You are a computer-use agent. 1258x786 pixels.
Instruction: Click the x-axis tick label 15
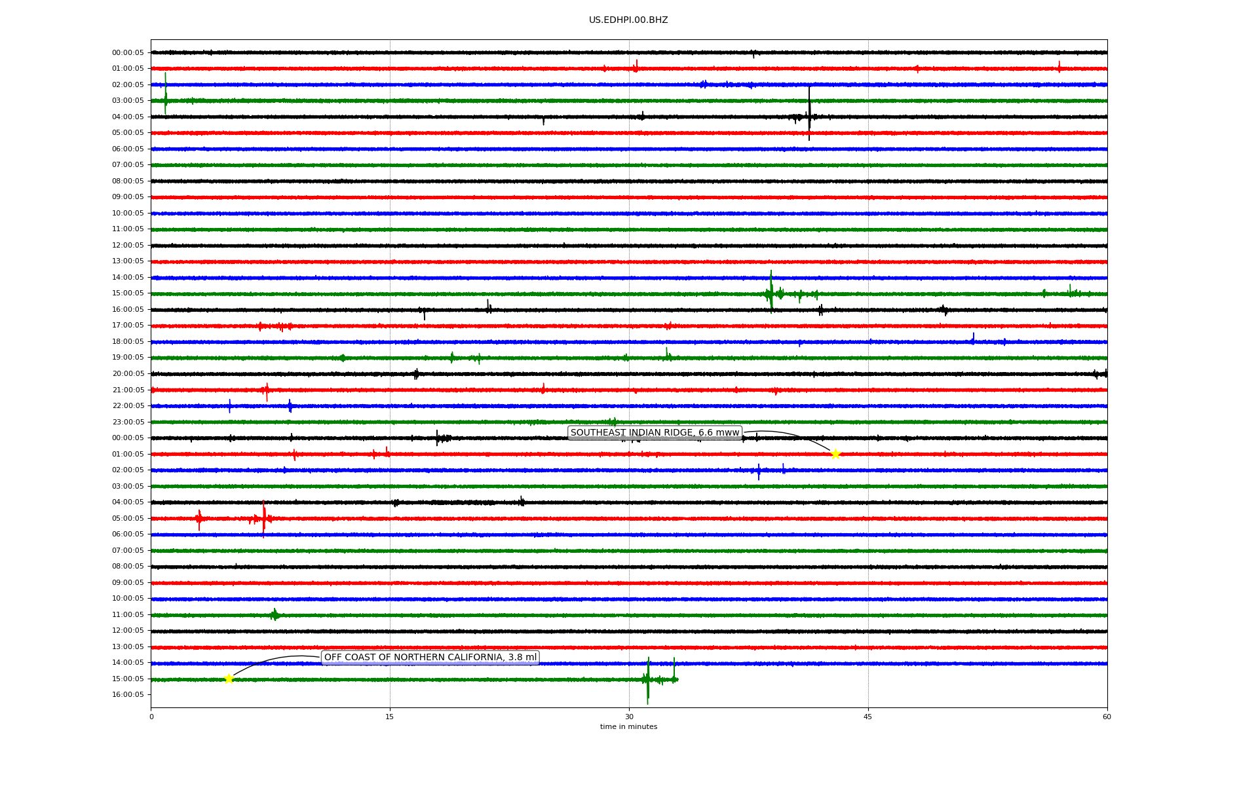tap(390, 717)
